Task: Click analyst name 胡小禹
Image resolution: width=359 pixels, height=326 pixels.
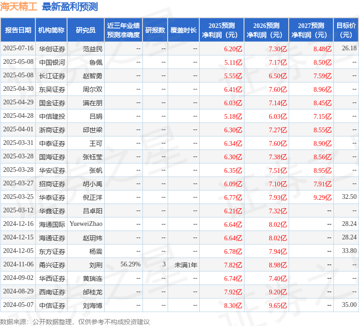Action: pos(93,184)
